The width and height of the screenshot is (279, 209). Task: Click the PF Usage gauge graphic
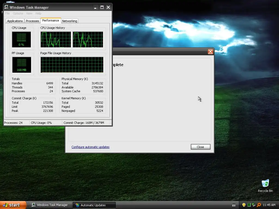click(22, 65)
